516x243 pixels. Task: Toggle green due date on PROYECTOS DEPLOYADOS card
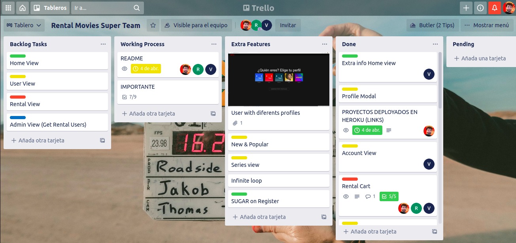367,130
